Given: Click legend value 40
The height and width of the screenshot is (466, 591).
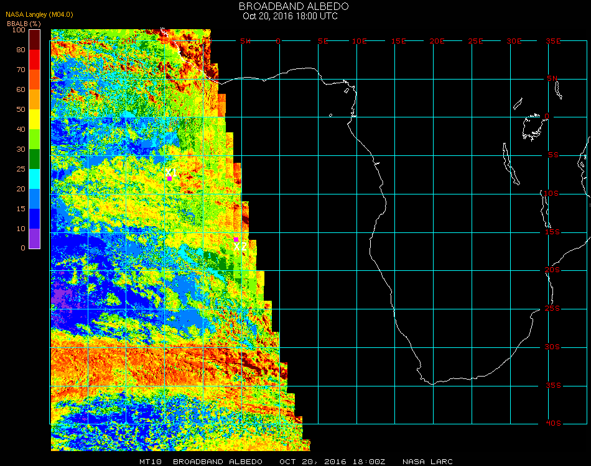Looking at the screenshot, I should point(21,129).
